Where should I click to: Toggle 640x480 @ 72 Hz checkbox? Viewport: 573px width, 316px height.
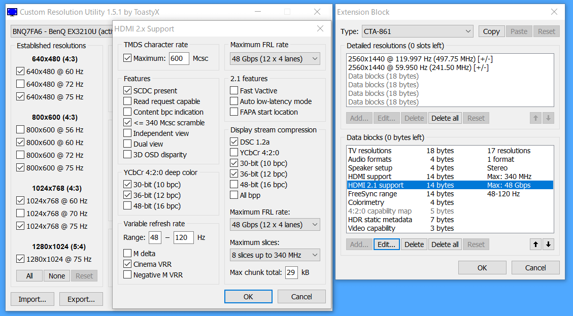(x=20, y=84)
